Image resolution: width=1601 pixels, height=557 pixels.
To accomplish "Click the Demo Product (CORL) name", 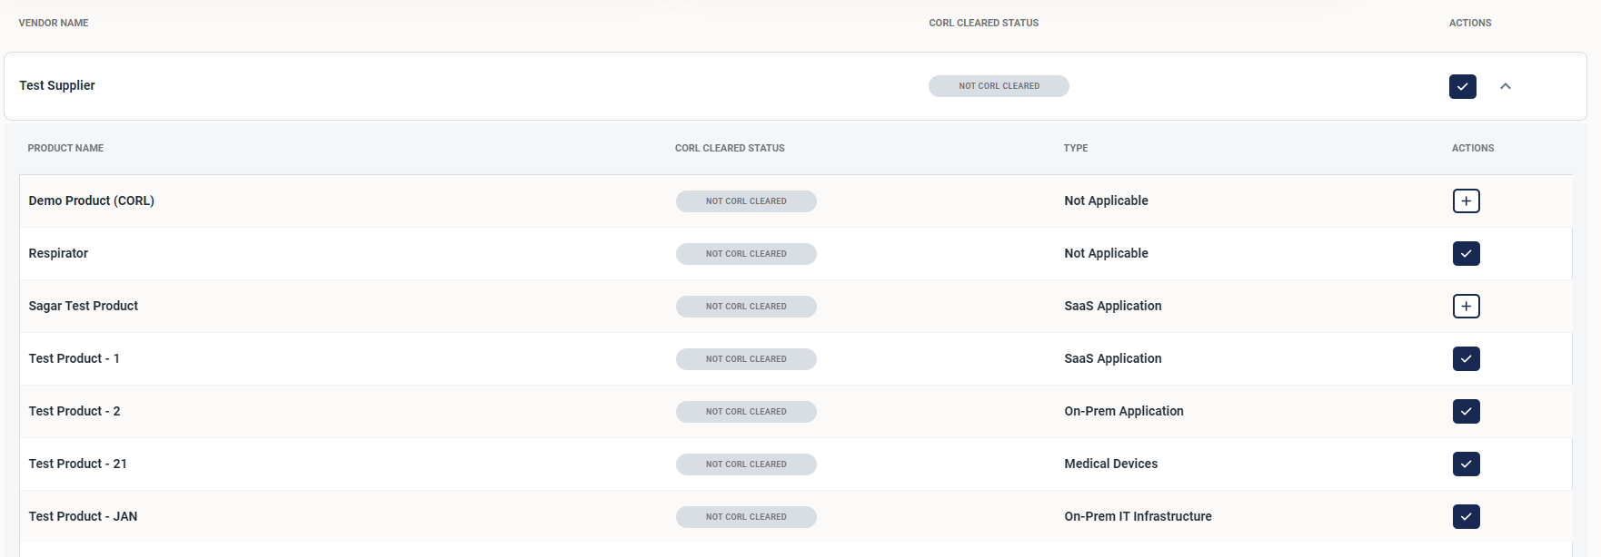I will click(x=91, y=200).
